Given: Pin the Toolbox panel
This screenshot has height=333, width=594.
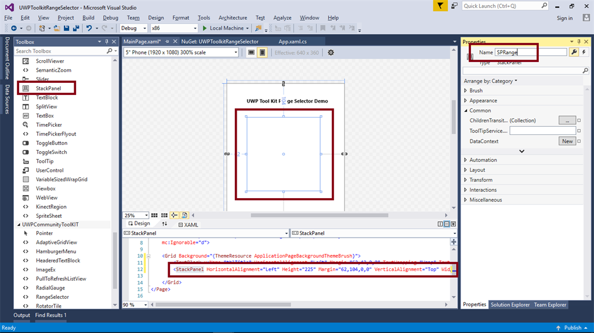Looking at the screenshot, I should coord(107,42).
